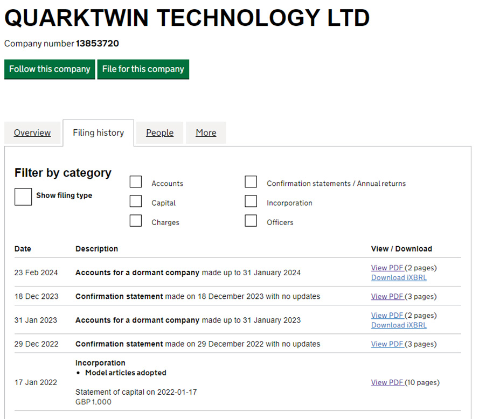Tick Confirmation statements / Annual returns checkbox
The width and height of the screenshot is (479, 419).
251,182
